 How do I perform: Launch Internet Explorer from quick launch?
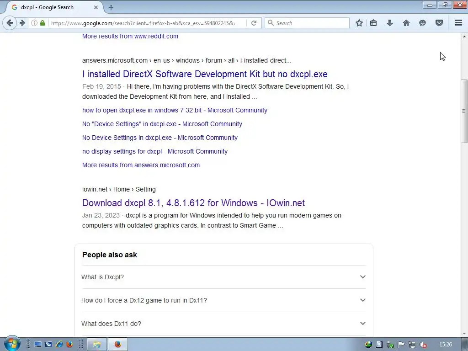coord(59,345)
